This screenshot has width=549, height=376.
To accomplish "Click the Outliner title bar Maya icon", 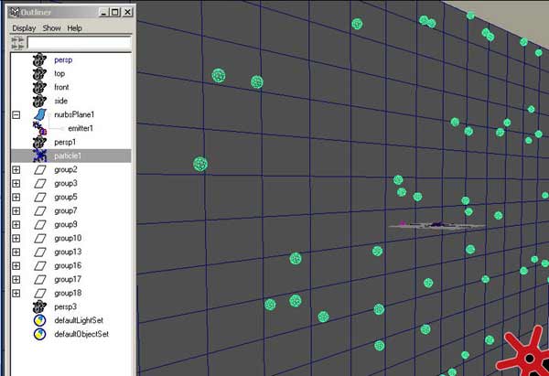I will point(14,12).
